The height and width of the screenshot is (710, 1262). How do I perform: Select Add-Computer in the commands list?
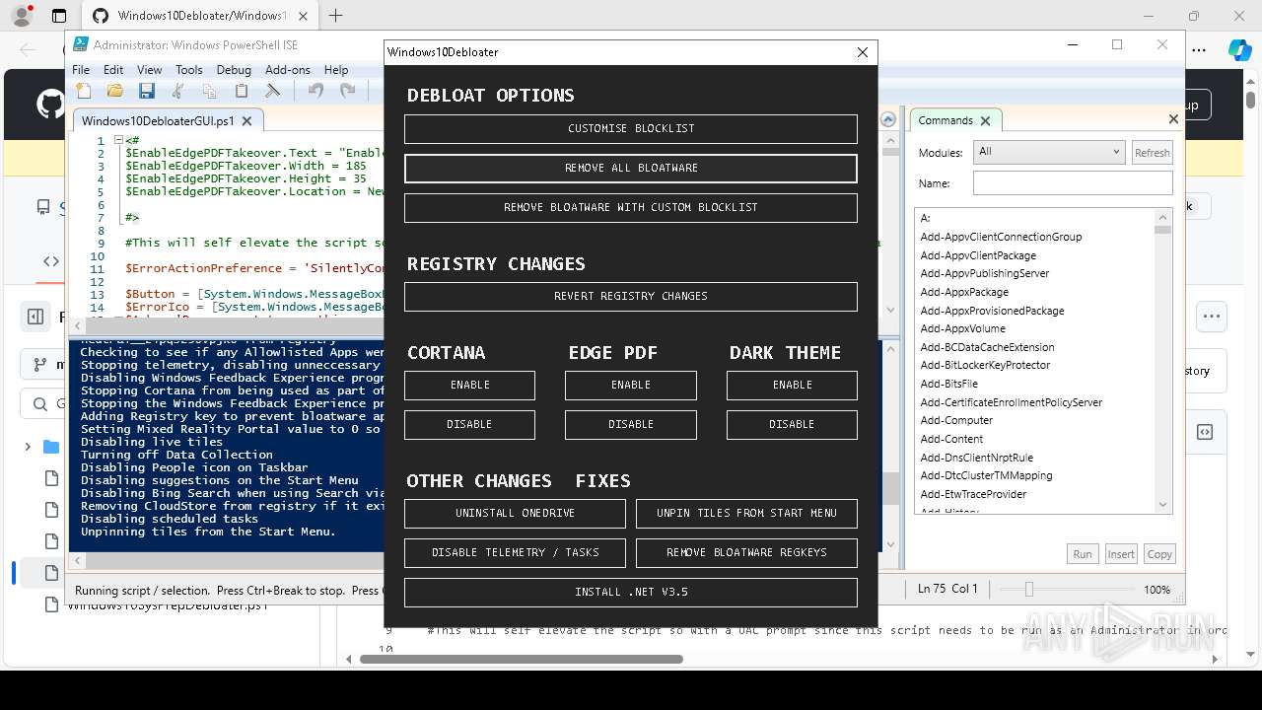[956, 420]
